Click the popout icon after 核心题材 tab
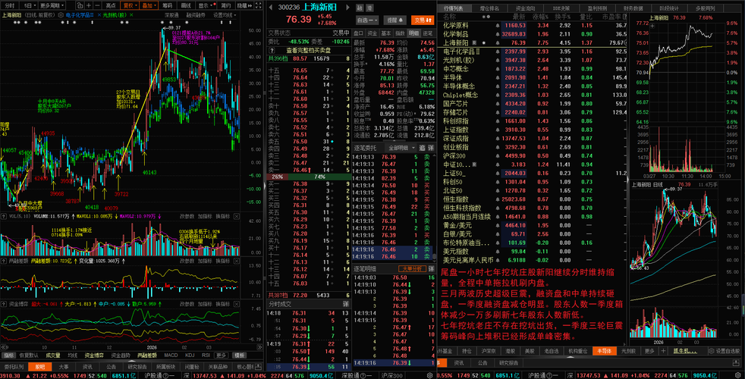745x379 pixels. click(x=258, y=367)
